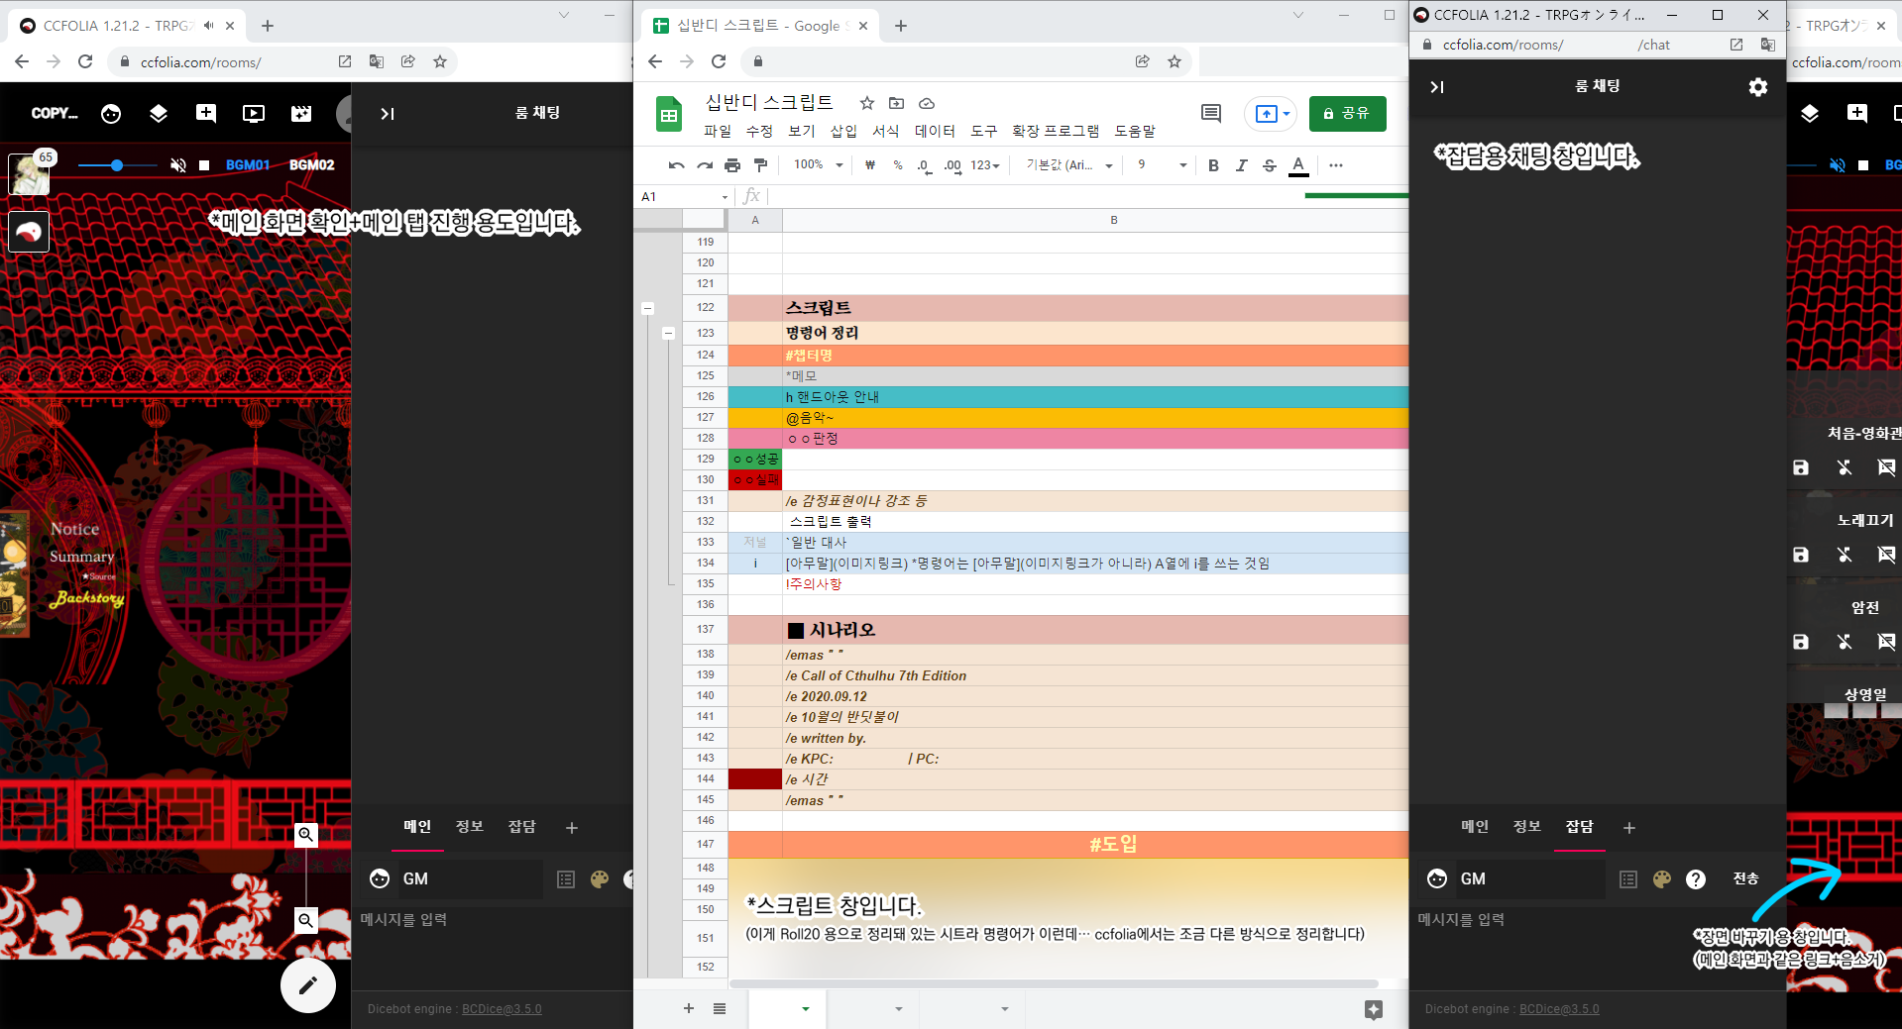Open the present/meet dropdown button

coord(1271,114)
